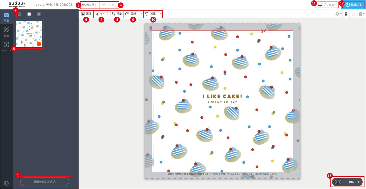
Task: Click the plus zoom-in button
Action: (358, 182)
